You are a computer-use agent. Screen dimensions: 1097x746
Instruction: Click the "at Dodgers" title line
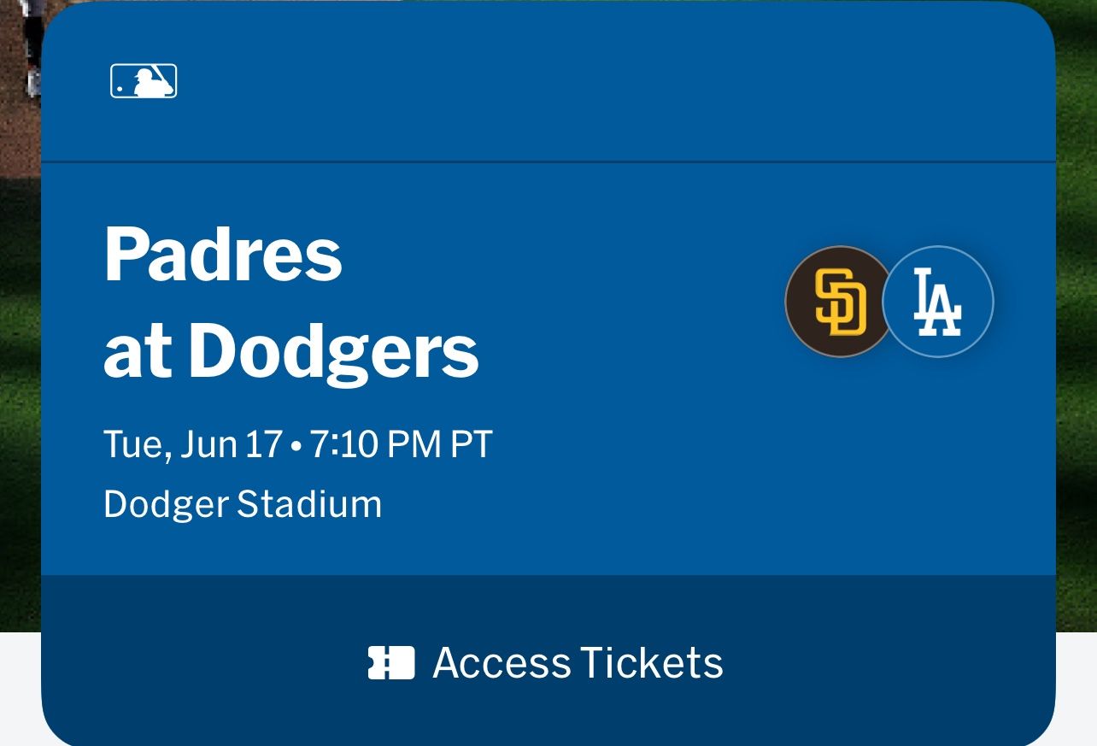[290, 350]
